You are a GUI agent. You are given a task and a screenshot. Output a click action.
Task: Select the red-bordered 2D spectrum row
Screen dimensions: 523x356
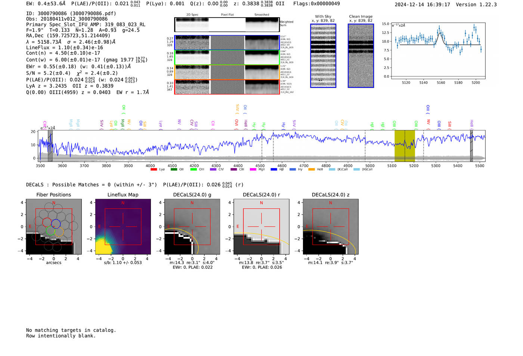pos(227,87)
